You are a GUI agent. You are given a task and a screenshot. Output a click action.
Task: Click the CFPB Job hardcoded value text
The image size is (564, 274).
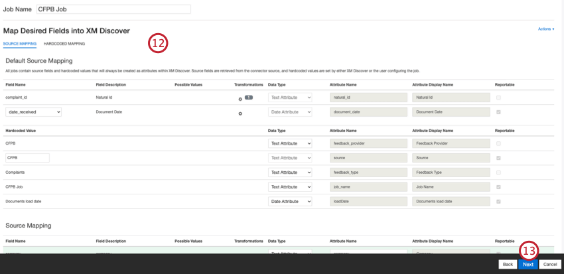tap(14, 187)
